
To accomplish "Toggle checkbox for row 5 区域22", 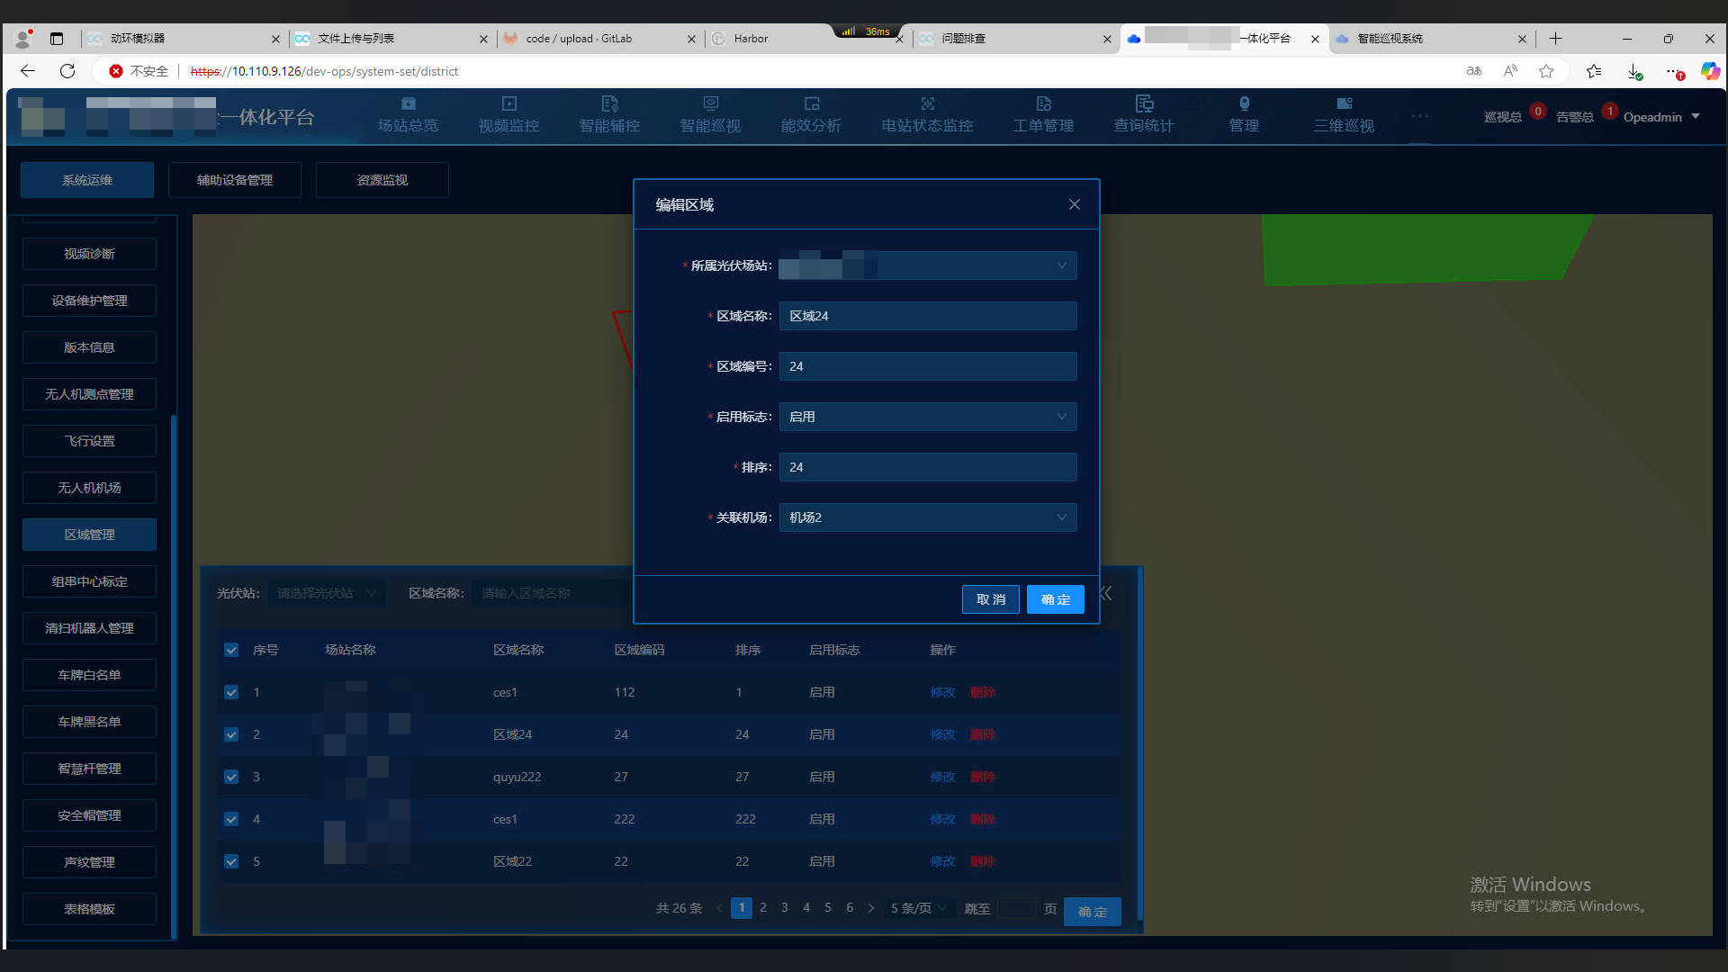I will point(231,861).
